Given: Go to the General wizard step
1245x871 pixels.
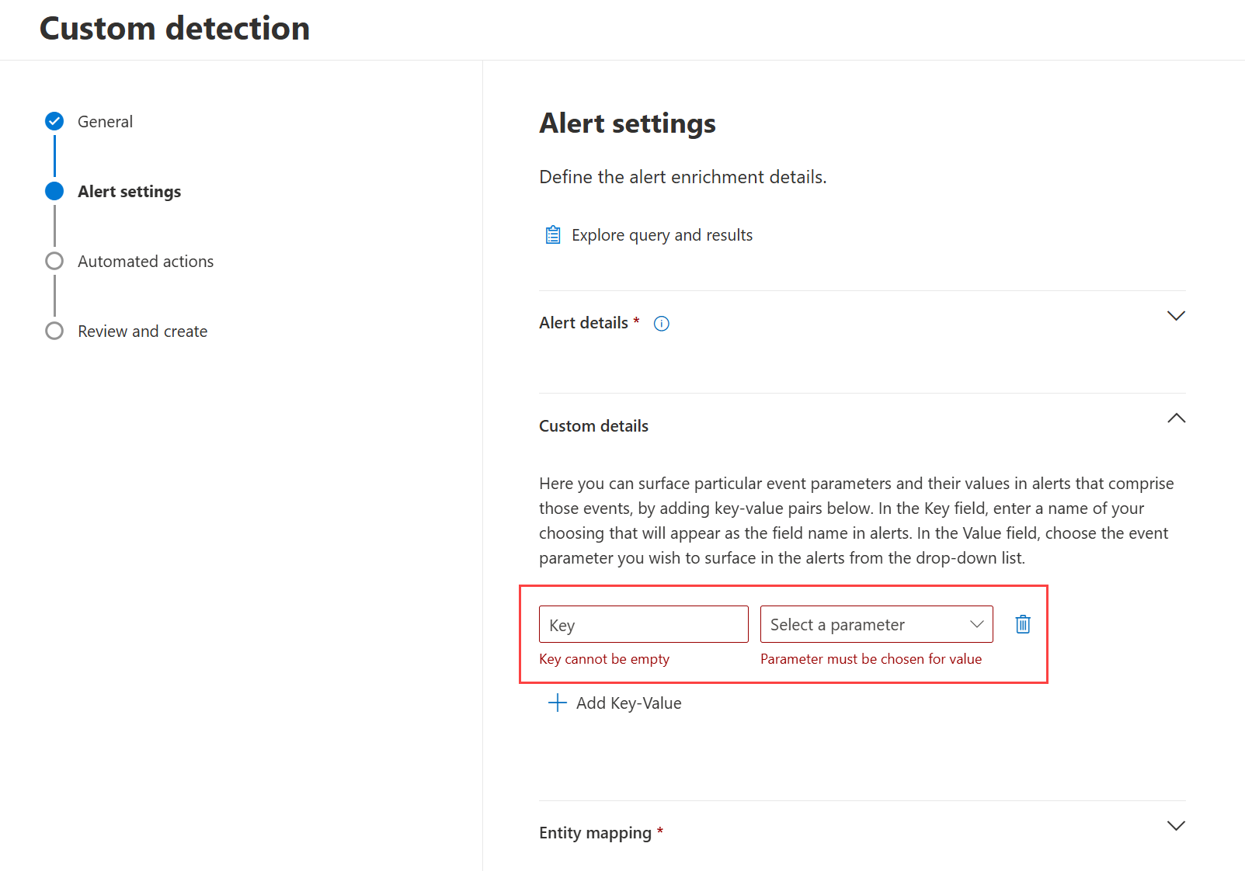Looking at the screenshot, I should tap(105, 122).
